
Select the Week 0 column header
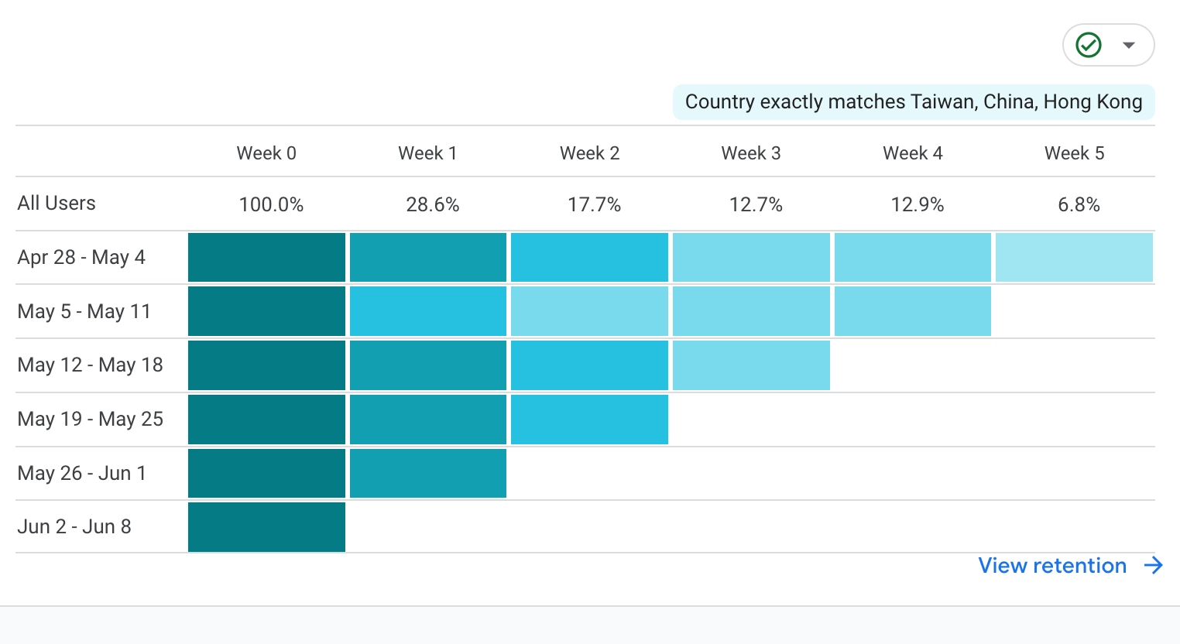tap(266, 153)
